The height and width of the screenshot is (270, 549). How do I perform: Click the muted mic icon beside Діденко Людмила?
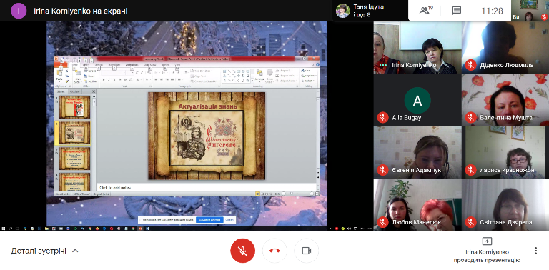point(470,65)
